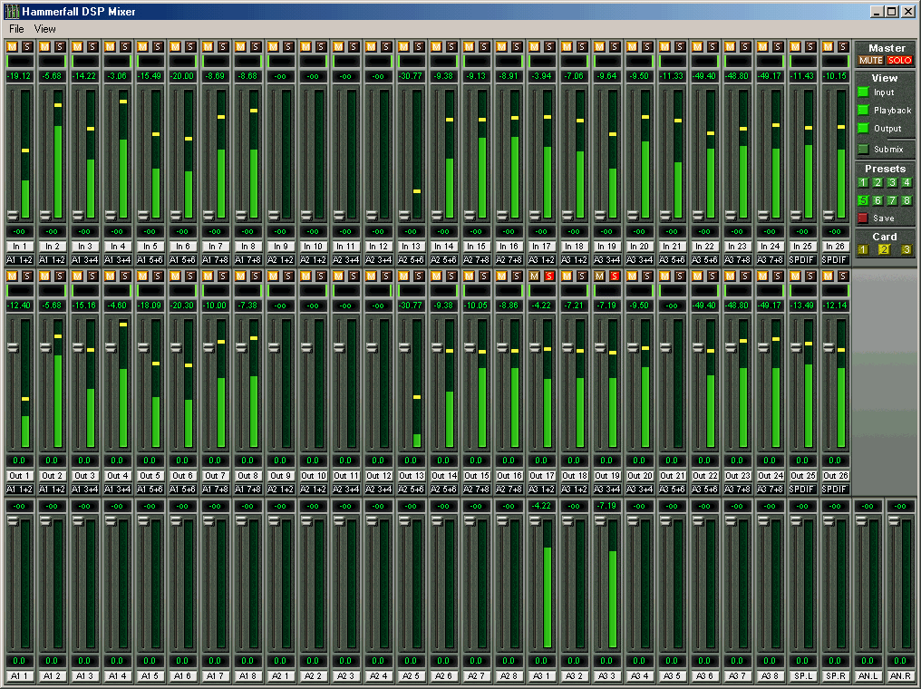Click the 0.0 gain value under Out 1
The height and width of the screenshot is (689, 921).
click(19, 461)
